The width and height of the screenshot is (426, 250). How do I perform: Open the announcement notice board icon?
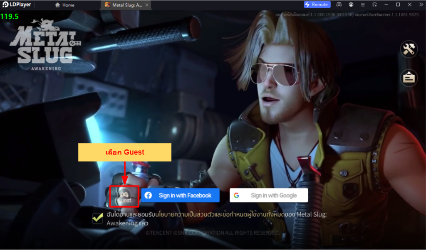408,78
